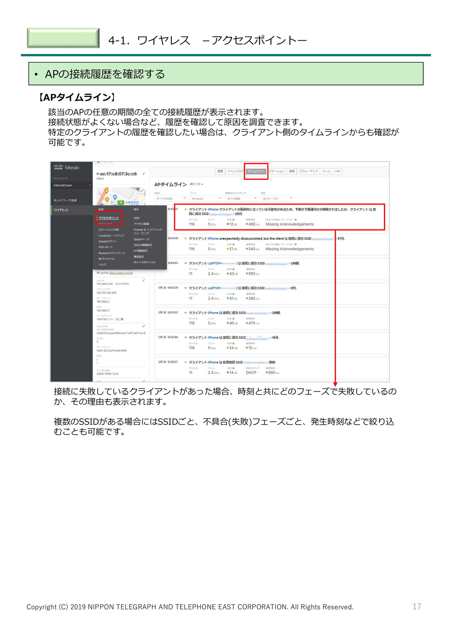Switch to the パフォーマンス tab
452x640 pixels.
308,171
